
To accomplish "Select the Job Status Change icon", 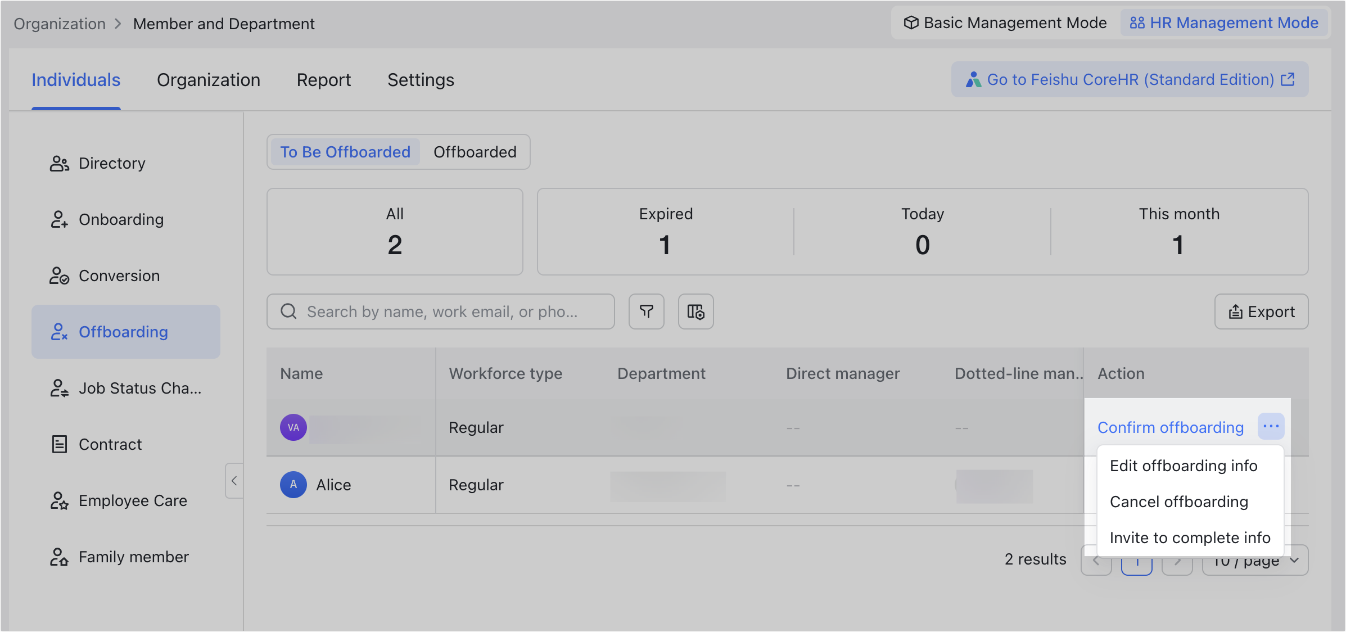I will tap(59, 387).
